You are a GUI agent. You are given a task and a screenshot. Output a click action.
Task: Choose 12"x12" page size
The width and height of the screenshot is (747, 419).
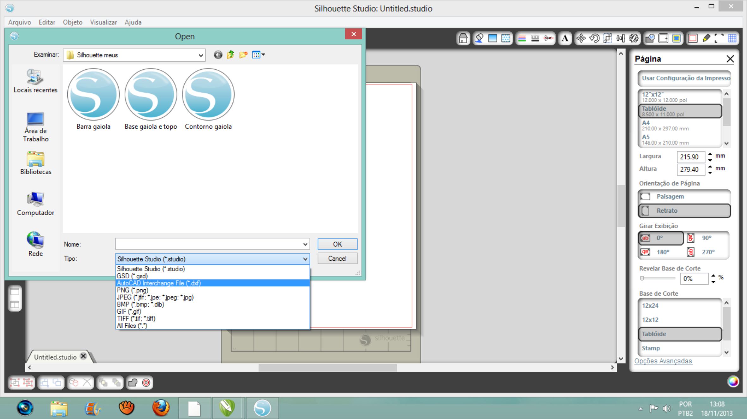pyautogui.click(x=680, y=97)
